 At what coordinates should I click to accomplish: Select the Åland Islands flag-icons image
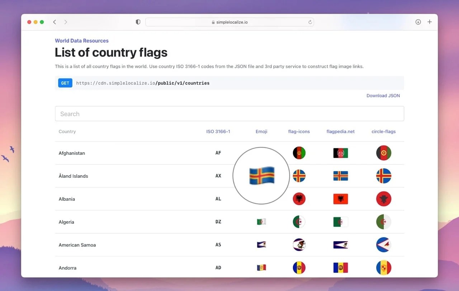(x=299, y=176)
